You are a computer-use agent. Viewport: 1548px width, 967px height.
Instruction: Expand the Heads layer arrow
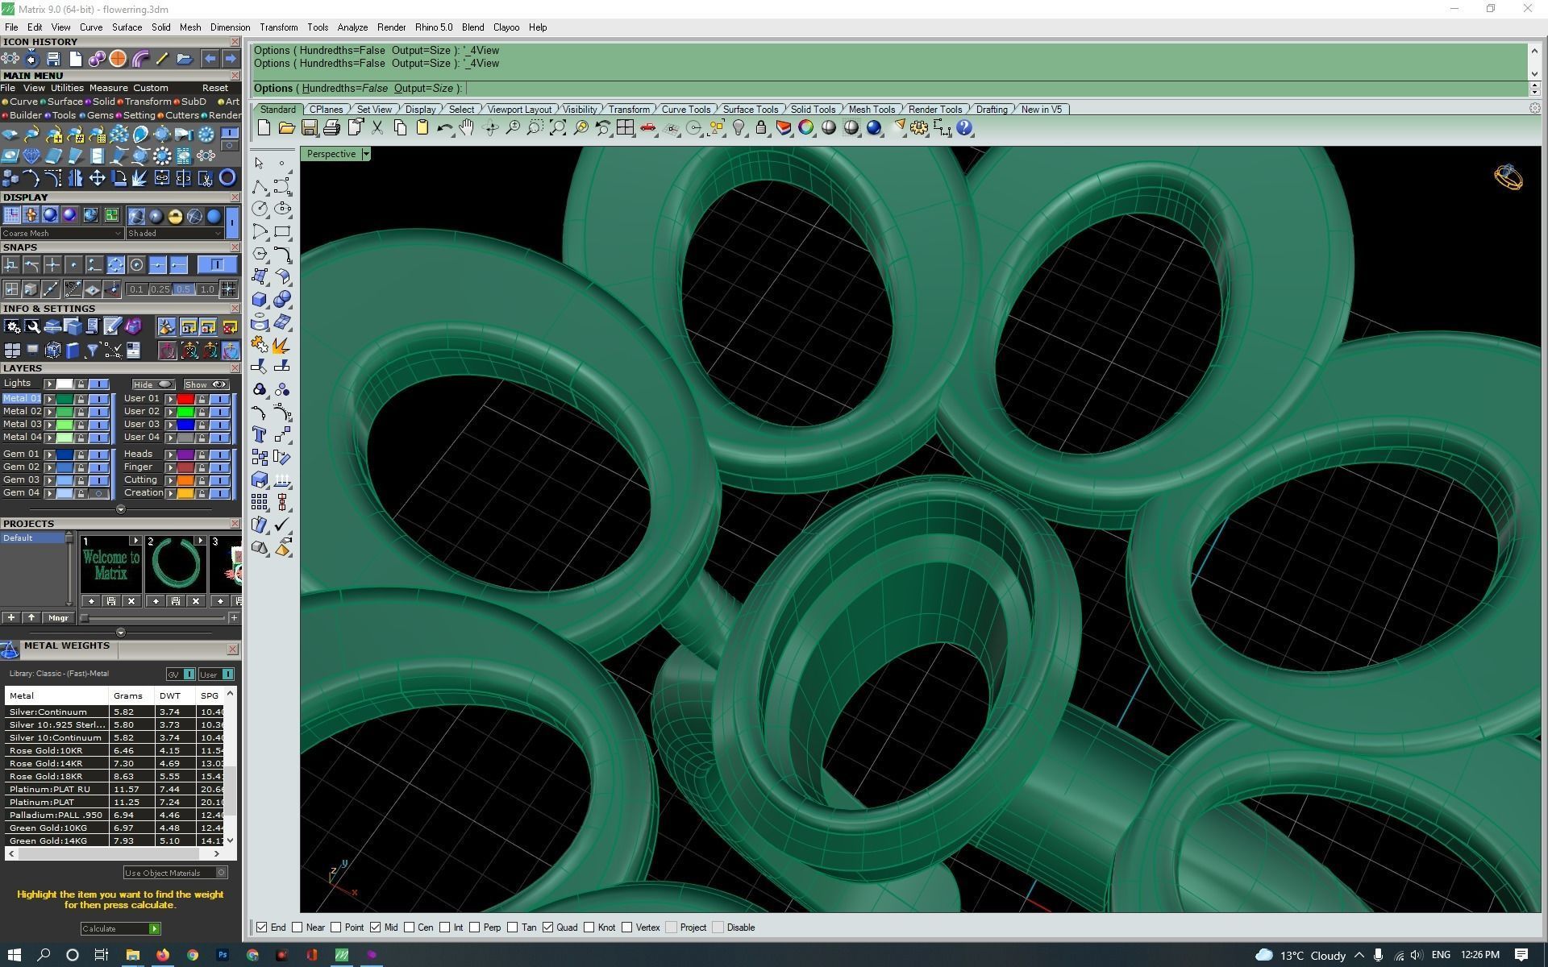(x=170, y=454)
